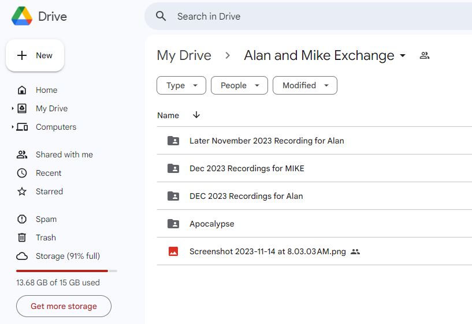The width and height of the screenshot is (472, 324).
Task: Open Spam via its warning icon
Action: [x=22, y=219]
